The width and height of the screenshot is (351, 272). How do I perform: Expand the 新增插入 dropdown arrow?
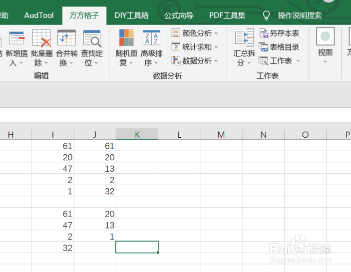click(x=21, y=63)
